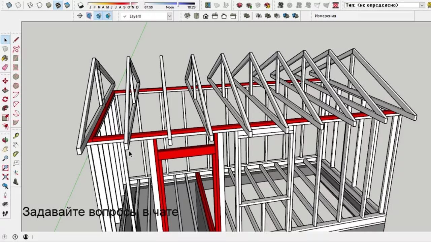This screenshot has width=431, height=242.
Task: Select the Axes tool
Action: click(16, 172)
